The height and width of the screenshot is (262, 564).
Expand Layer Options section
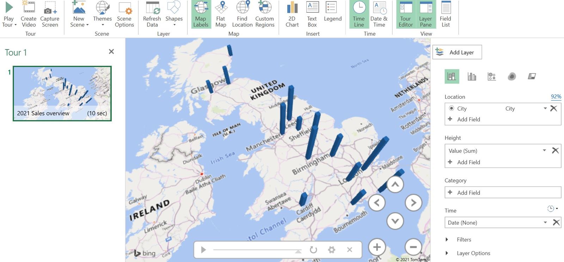[447, 253]
